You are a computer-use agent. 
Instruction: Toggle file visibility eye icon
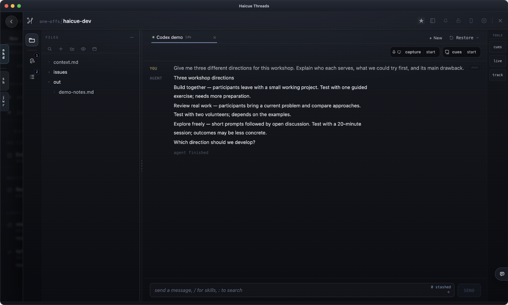point(83,49)
